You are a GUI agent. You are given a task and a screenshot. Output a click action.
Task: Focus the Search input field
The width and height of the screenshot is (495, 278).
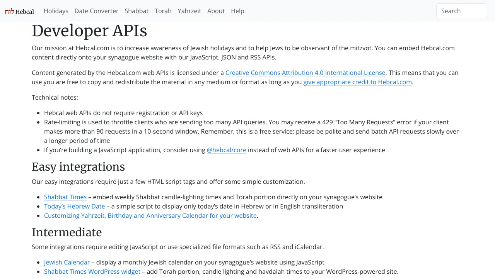point(462,11)
